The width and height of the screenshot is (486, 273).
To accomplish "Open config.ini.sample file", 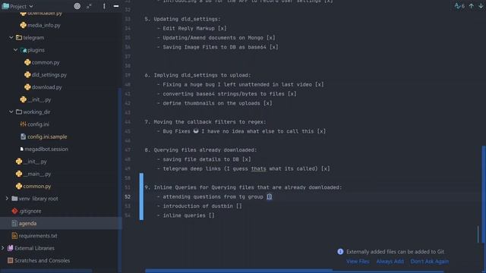I will pos(47,136).
